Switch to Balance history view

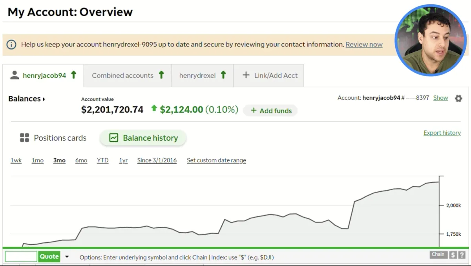143,138
